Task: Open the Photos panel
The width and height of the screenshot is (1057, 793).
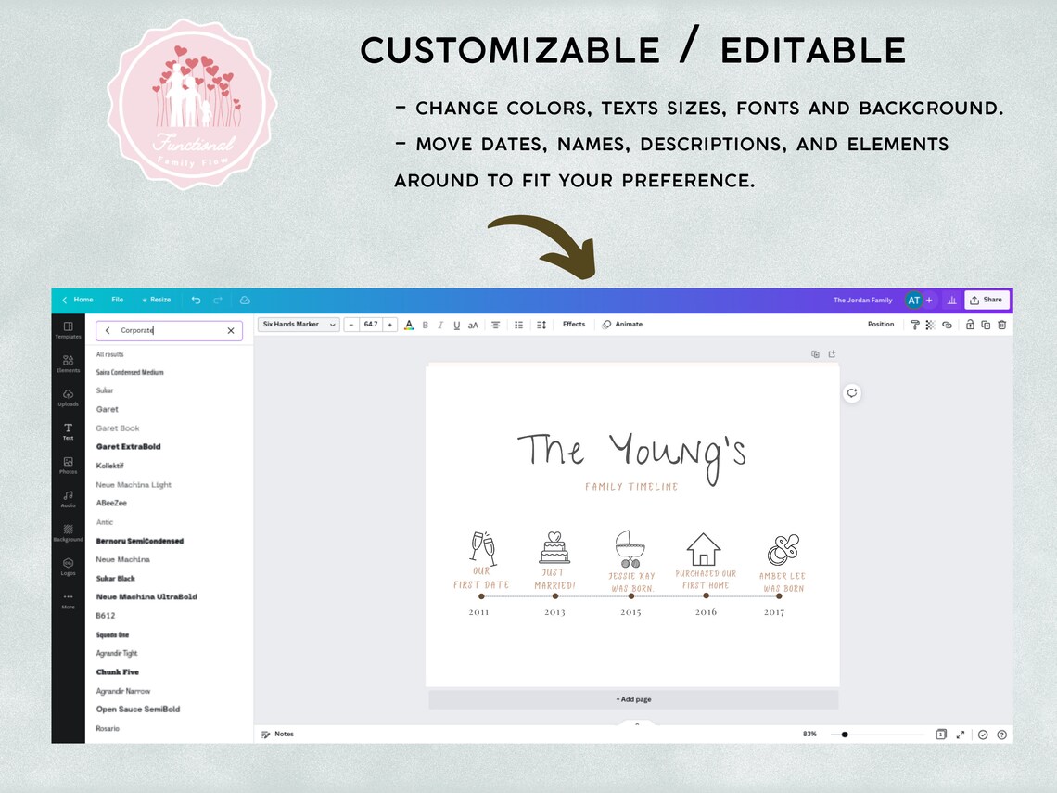Action: coord(67,465)
